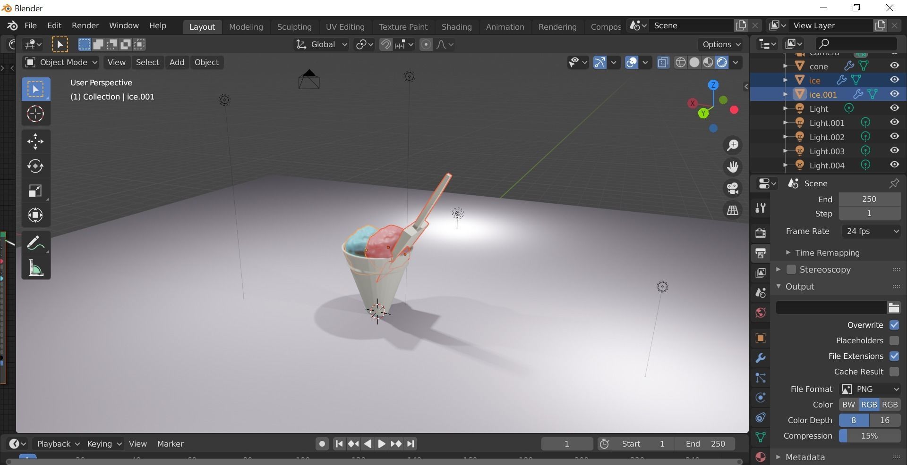The height and width of the screenshot is (465, 907).
Task: Open the World properties tab
Action: point(760,313)
